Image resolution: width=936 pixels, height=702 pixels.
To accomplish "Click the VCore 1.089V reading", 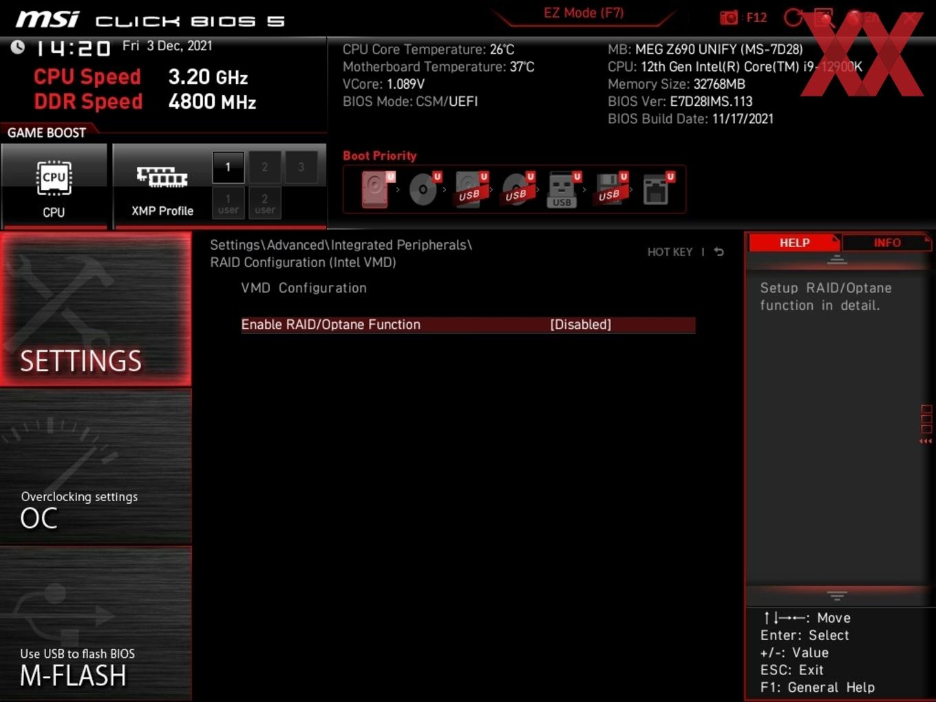I will pos(383,84).
